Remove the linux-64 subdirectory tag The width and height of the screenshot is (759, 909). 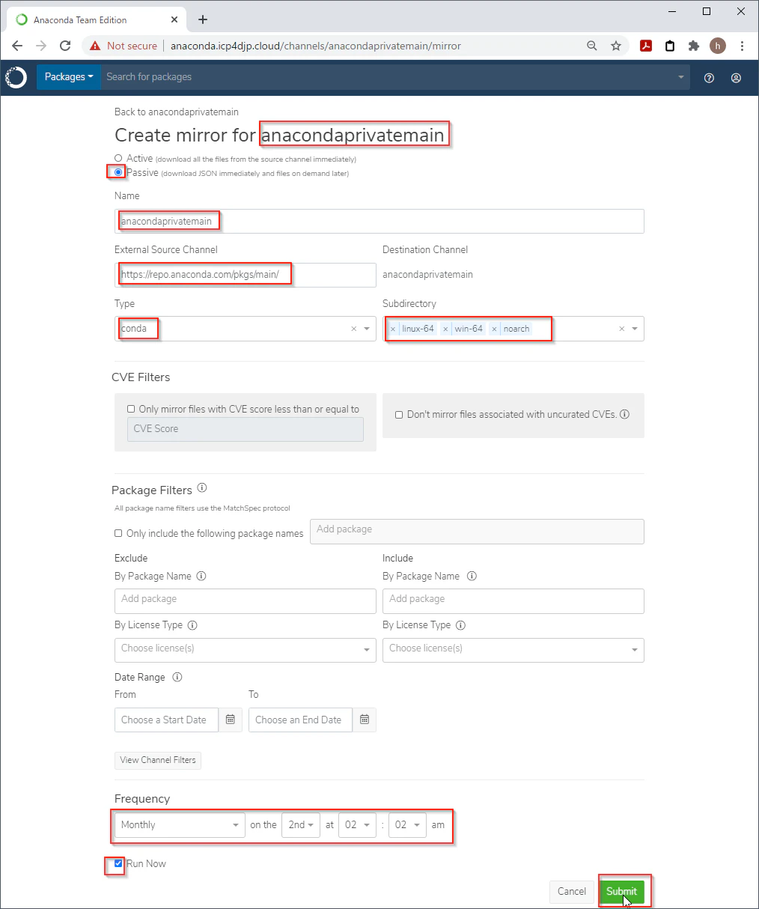click(x=393, y=329)
